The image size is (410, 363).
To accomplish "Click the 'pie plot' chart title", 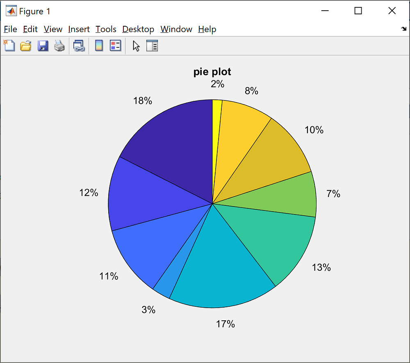I will tap(212, 72).
